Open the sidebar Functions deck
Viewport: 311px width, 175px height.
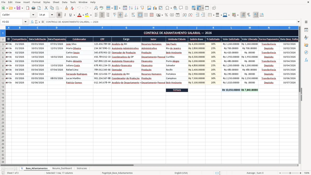coord(306,60)
